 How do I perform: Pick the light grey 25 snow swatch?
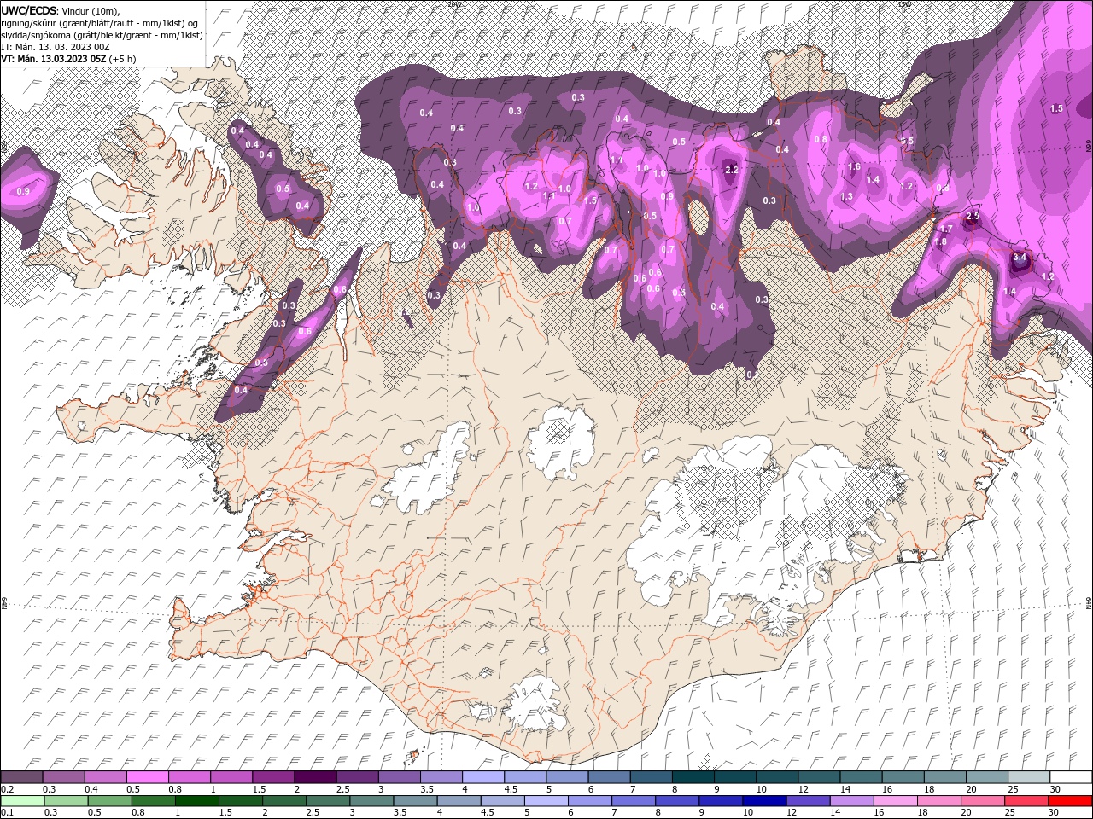1029,777
